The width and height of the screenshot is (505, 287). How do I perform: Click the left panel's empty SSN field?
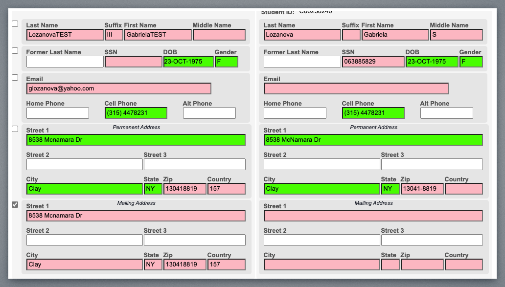click(133, 62)
